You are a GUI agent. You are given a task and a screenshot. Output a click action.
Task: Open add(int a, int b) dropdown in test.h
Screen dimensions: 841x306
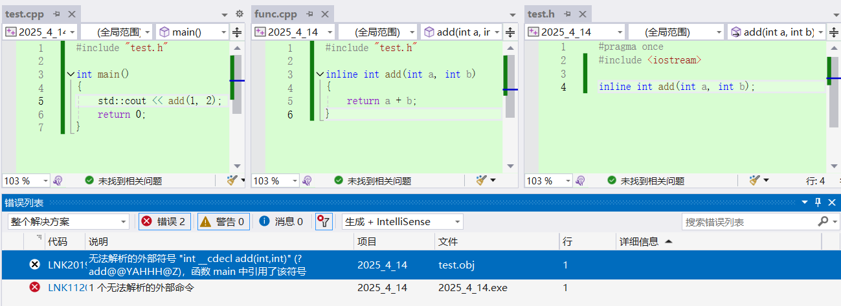point(821,32)
